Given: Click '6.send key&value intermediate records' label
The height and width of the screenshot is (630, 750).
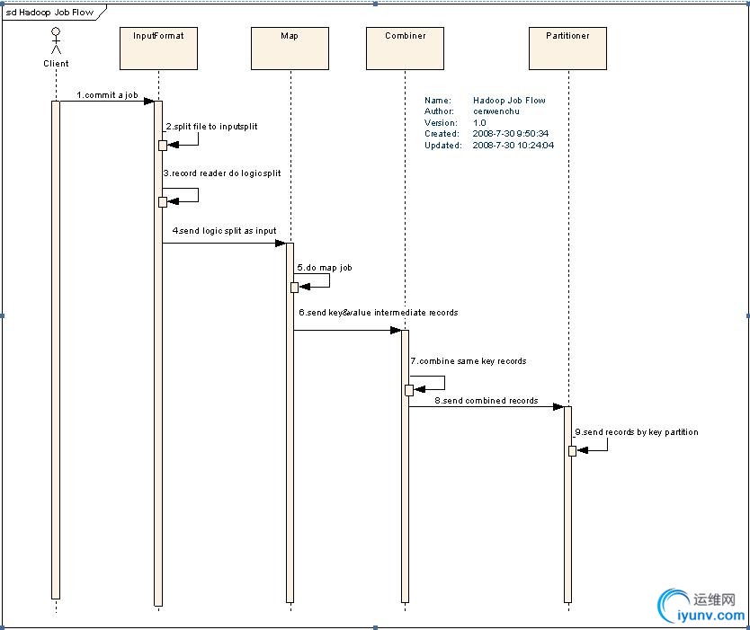Looking at the screenshot, I should pos(379,312).
